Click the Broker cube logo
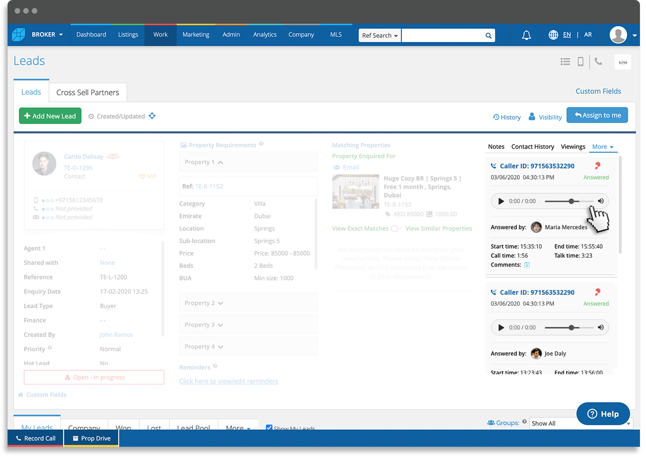 pyautogui.click(x=19, y=34)
